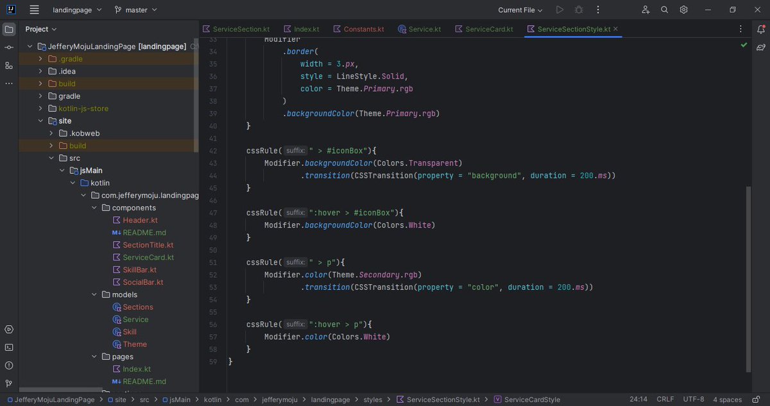Switch to ServiceCard.kt tab

(484, 29)
